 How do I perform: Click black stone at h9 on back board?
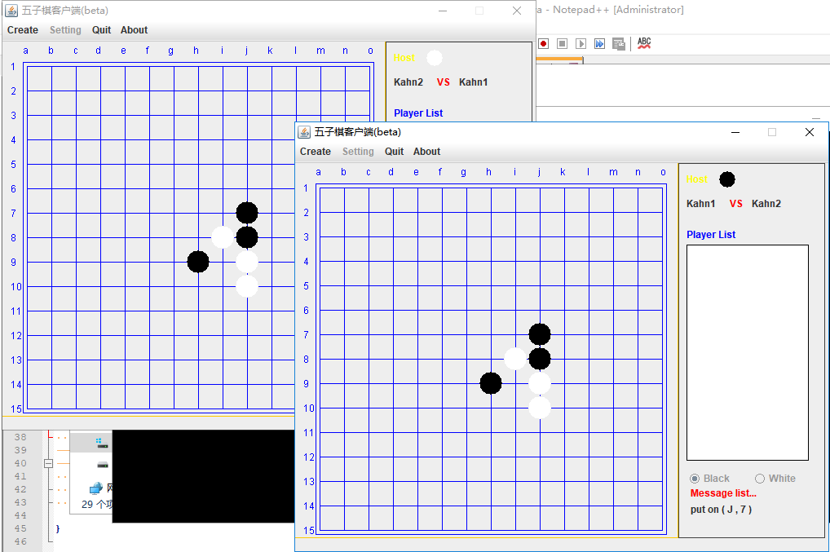198,262
